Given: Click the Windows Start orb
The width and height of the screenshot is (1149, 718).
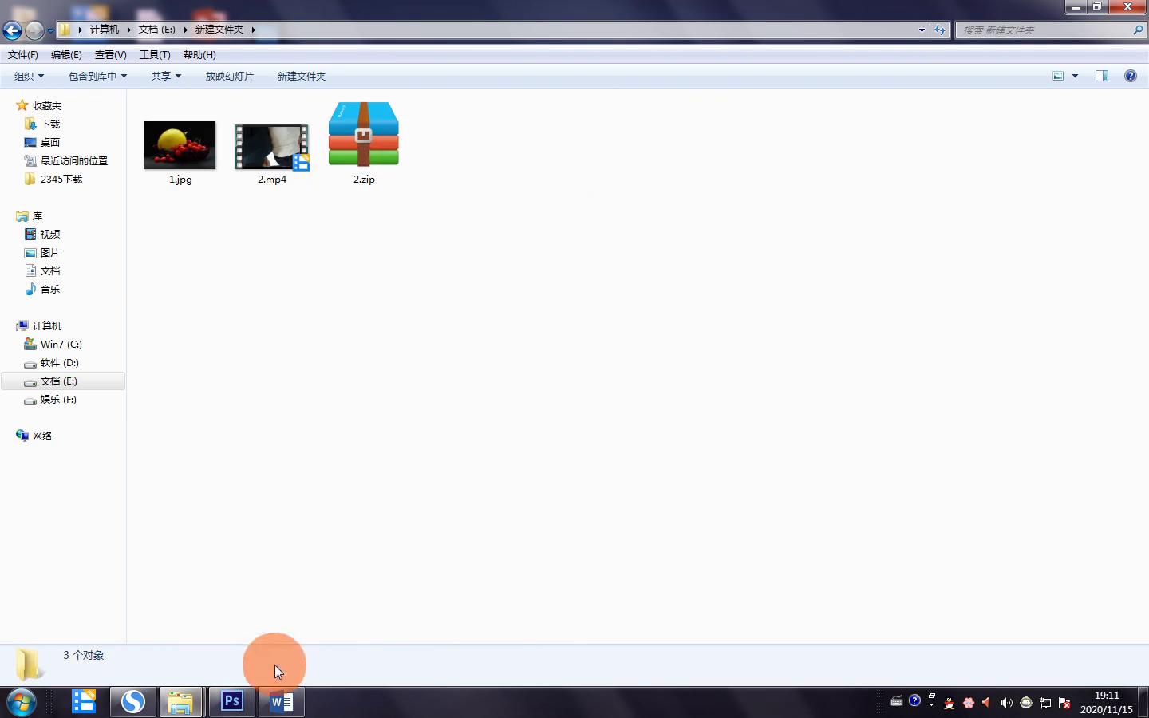Looking at the screenshot, I should click(x=21, y=702).
